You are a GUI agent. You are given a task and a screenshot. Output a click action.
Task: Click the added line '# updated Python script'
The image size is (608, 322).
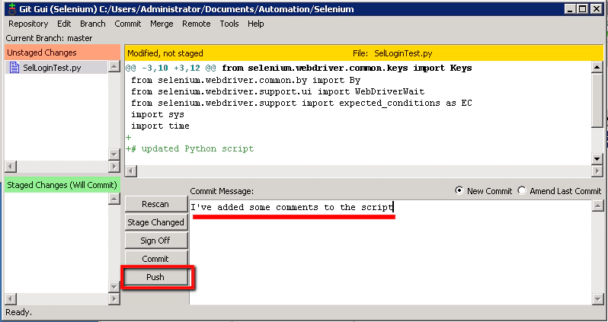pos(190,148)
